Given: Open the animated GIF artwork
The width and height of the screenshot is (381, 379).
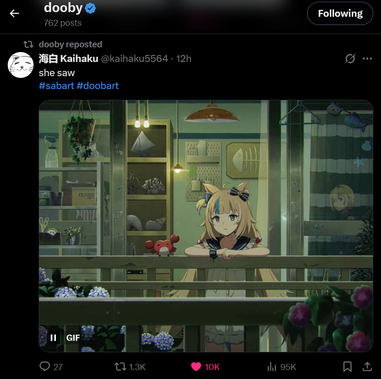Looking at the screenshot, I should coord(206,226).
